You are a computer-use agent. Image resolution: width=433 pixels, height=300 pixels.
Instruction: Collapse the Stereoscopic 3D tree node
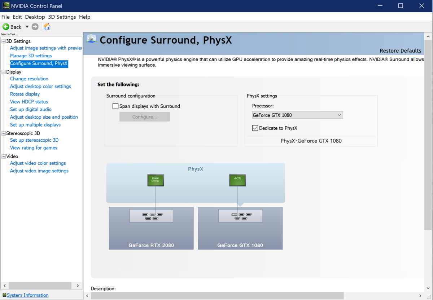pos(4,133)
